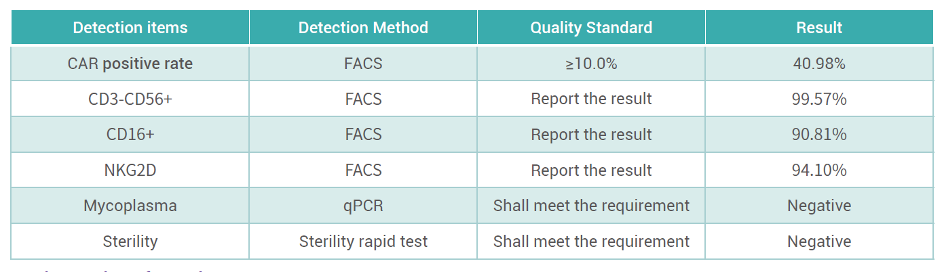Select the Mycoplasma cell
The width and height of the screenshot is (944, 272).
pos(130,206)
